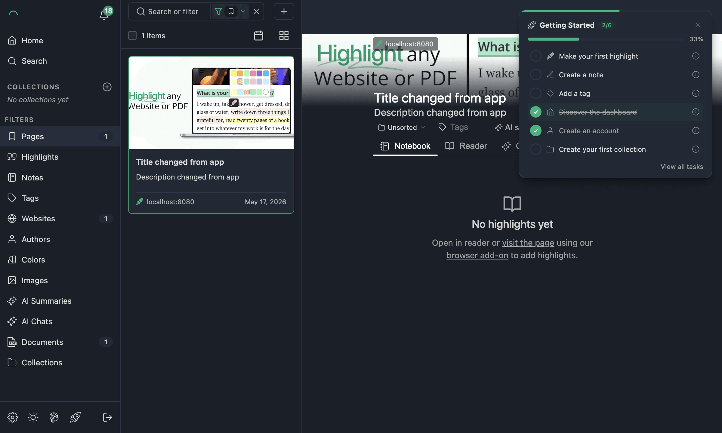Select the Highlights filter
This screenshot has width=722, height=433.
(x=60, y=157)
